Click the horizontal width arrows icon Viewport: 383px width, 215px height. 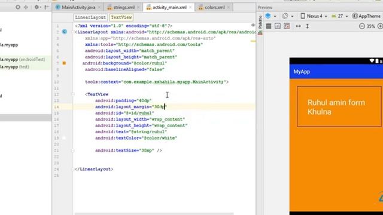(298, 26)
